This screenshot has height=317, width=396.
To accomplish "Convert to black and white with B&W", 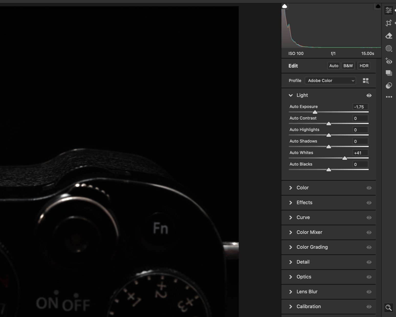I will pos(348,66).
